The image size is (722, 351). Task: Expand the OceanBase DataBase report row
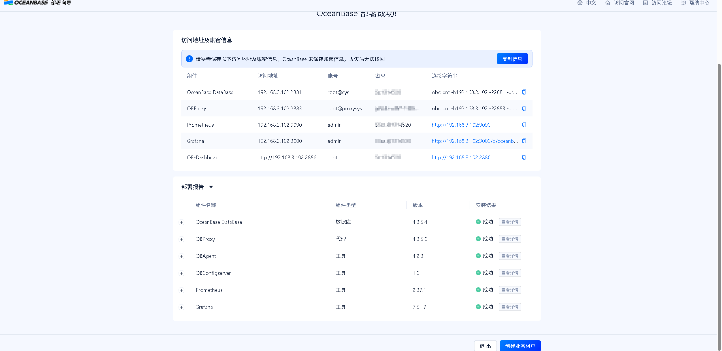pyautogui.click(x=181, y=222)
